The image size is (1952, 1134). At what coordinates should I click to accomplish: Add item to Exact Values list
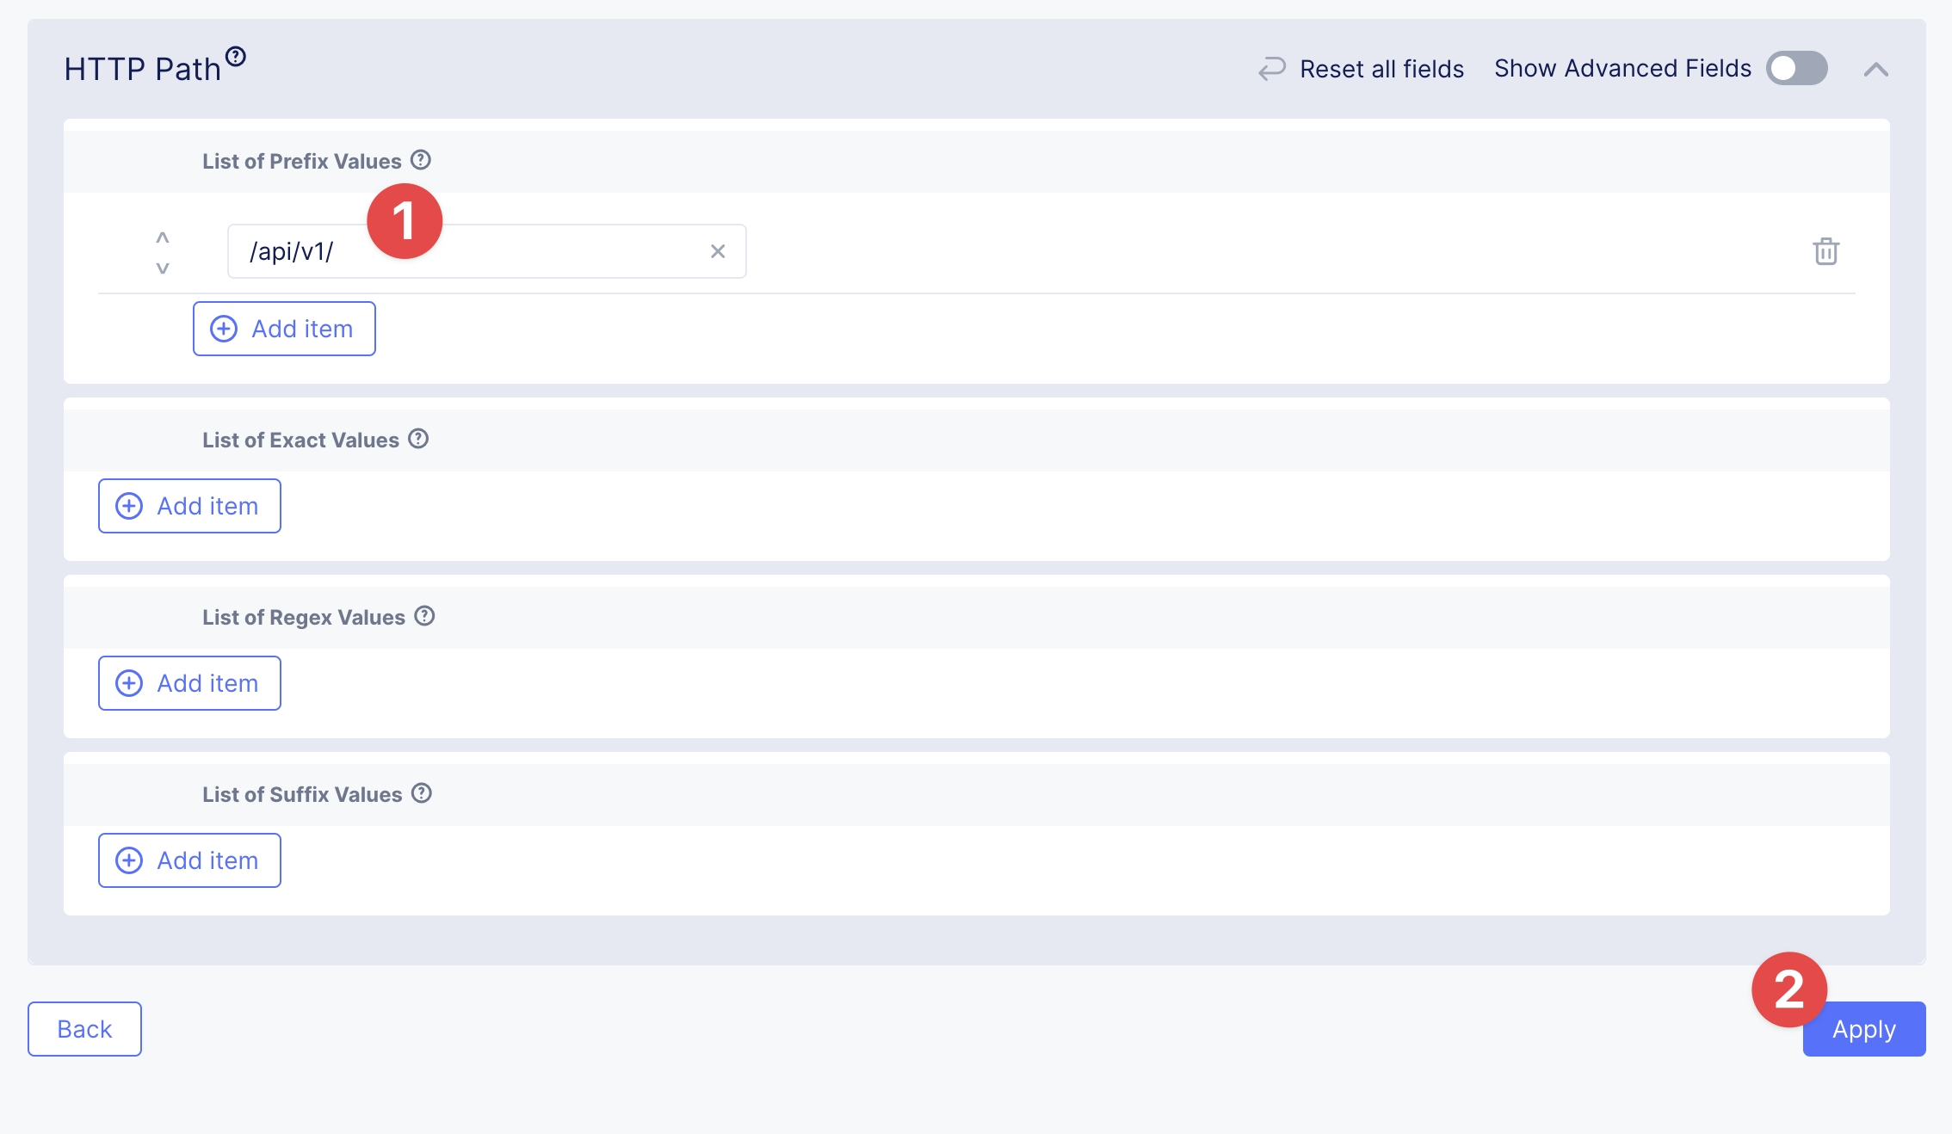(189, 506)
